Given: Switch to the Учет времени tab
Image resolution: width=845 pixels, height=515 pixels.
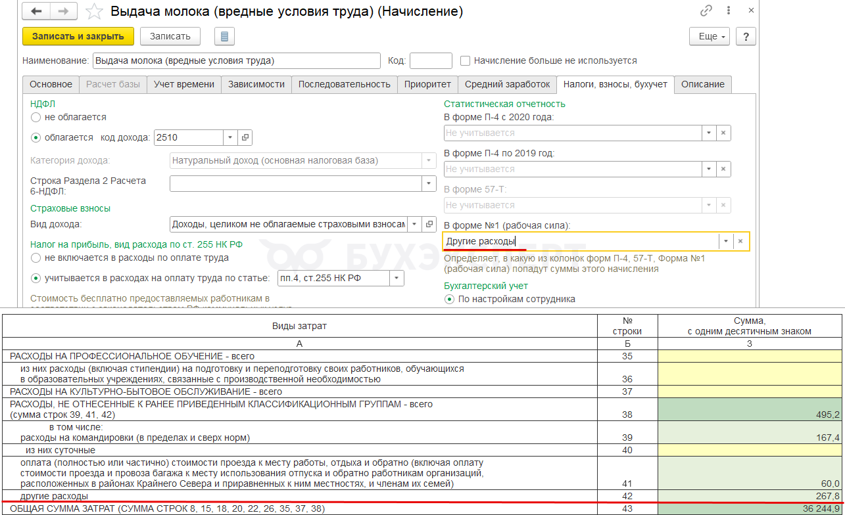Looking at the screenshot, I should click(184, 85).
